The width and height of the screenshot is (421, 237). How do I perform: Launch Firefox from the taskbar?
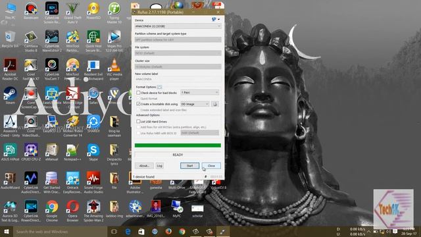click(168, 232)
